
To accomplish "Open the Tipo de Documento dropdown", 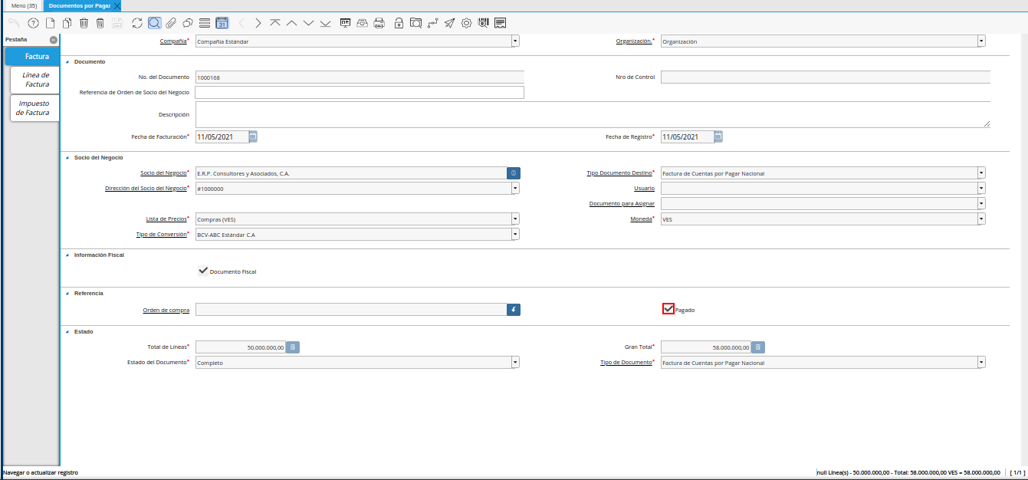I will click(981, 362).
